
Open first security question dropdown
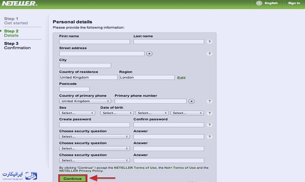95,137
